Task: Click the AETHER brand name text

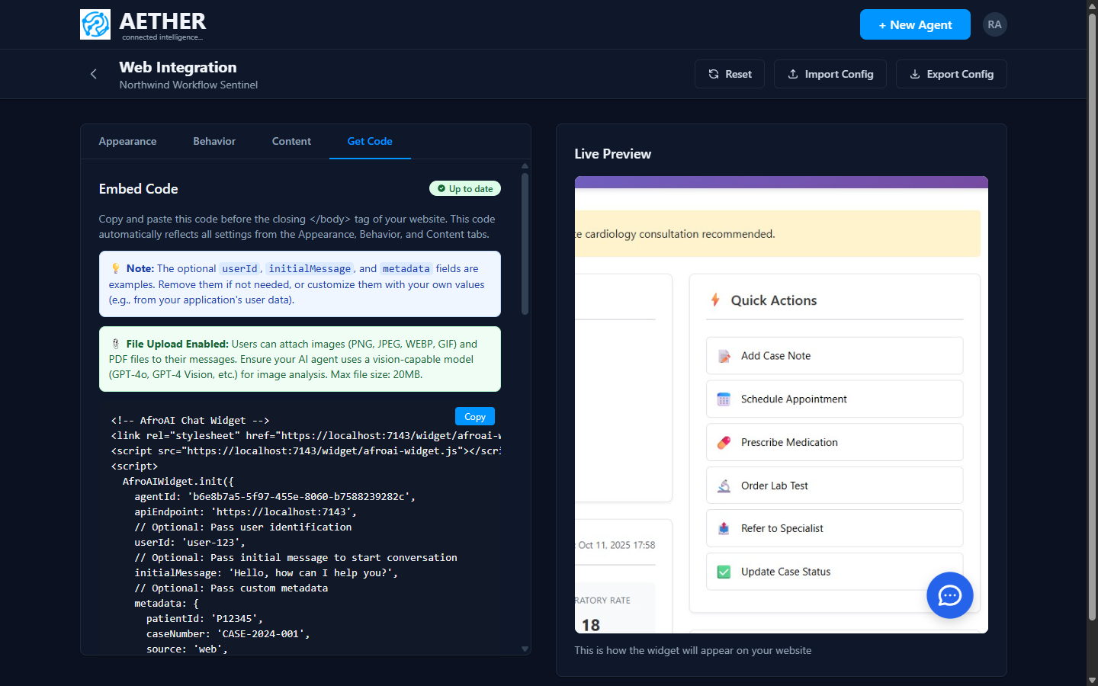Action: pos(162,21)
